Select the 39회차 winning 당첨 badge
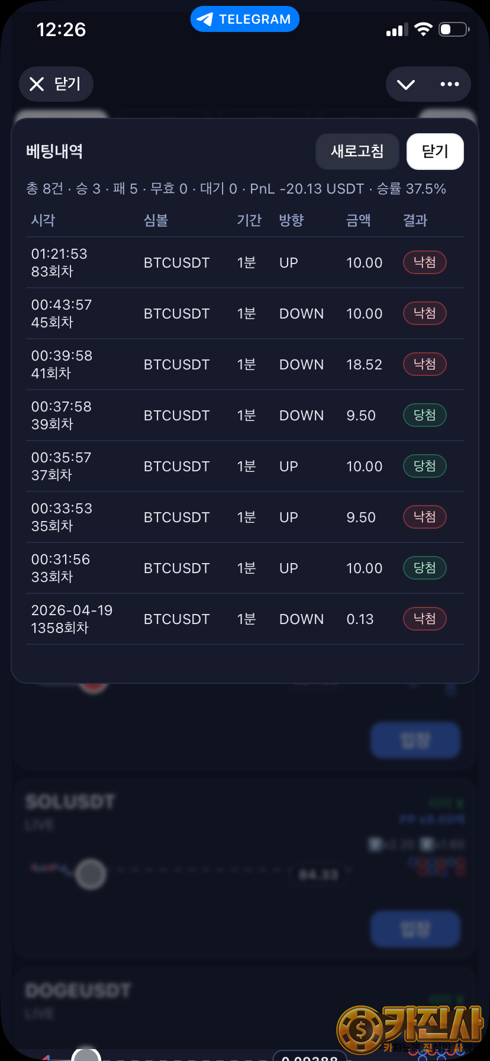The width and height of the screenshot is (490, 1061). [424, 415]
